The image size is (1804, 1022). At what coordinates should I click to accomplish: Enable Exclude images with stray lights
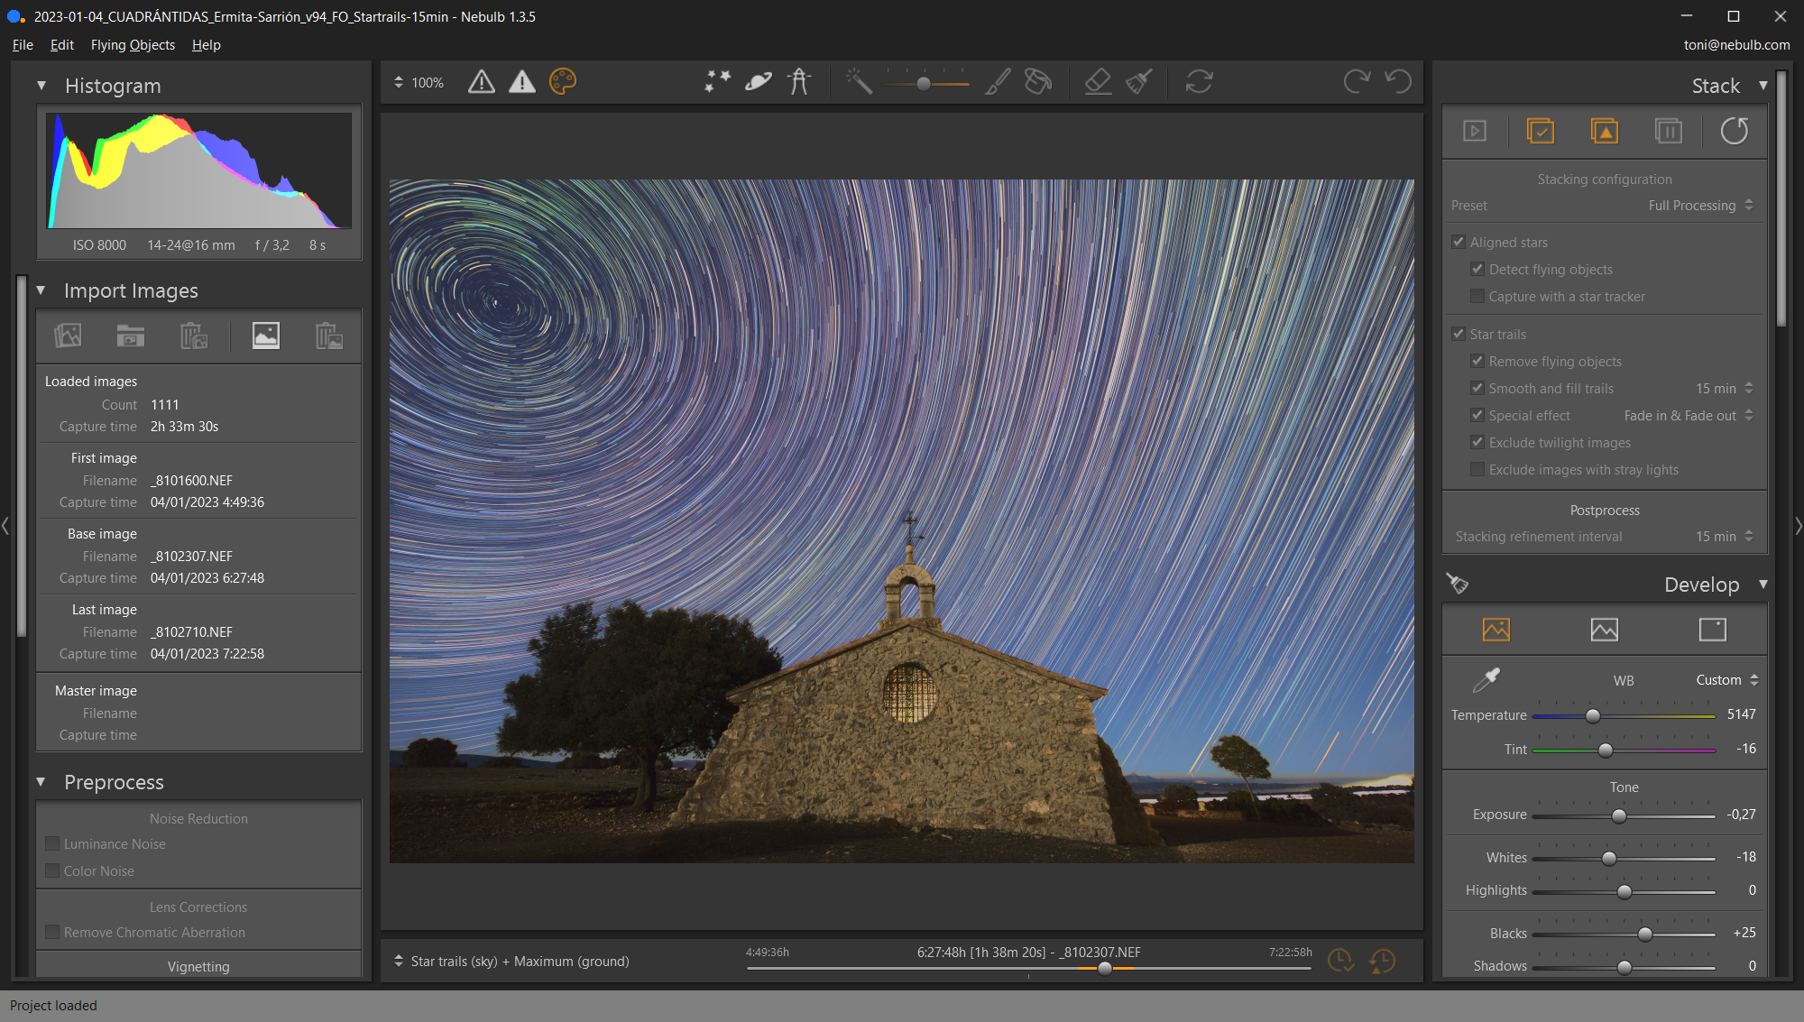[x=1477, y=469]
